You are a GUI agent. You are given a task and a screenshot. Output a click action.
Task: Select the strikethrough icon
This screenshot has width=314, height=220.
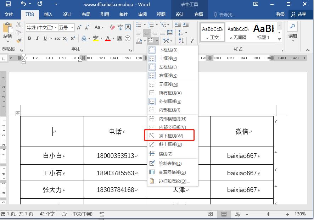click(x=57, y=38)
